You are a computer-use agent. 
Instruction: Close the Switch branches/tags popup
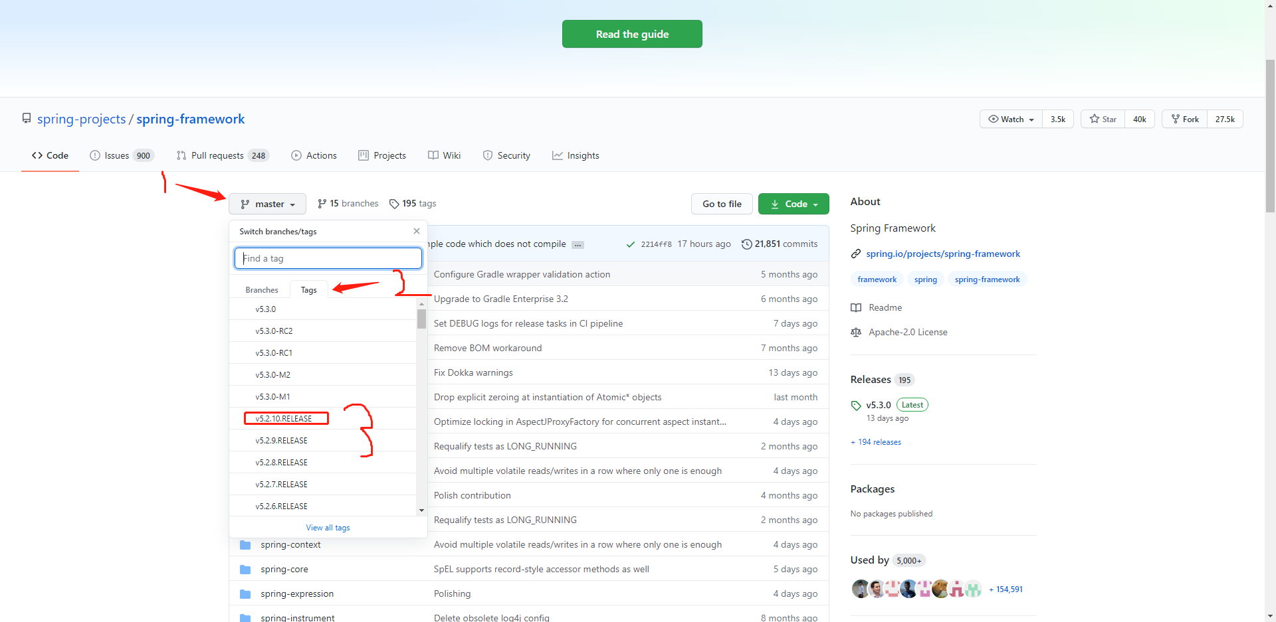pyautogui.click(x=417, y=231)
